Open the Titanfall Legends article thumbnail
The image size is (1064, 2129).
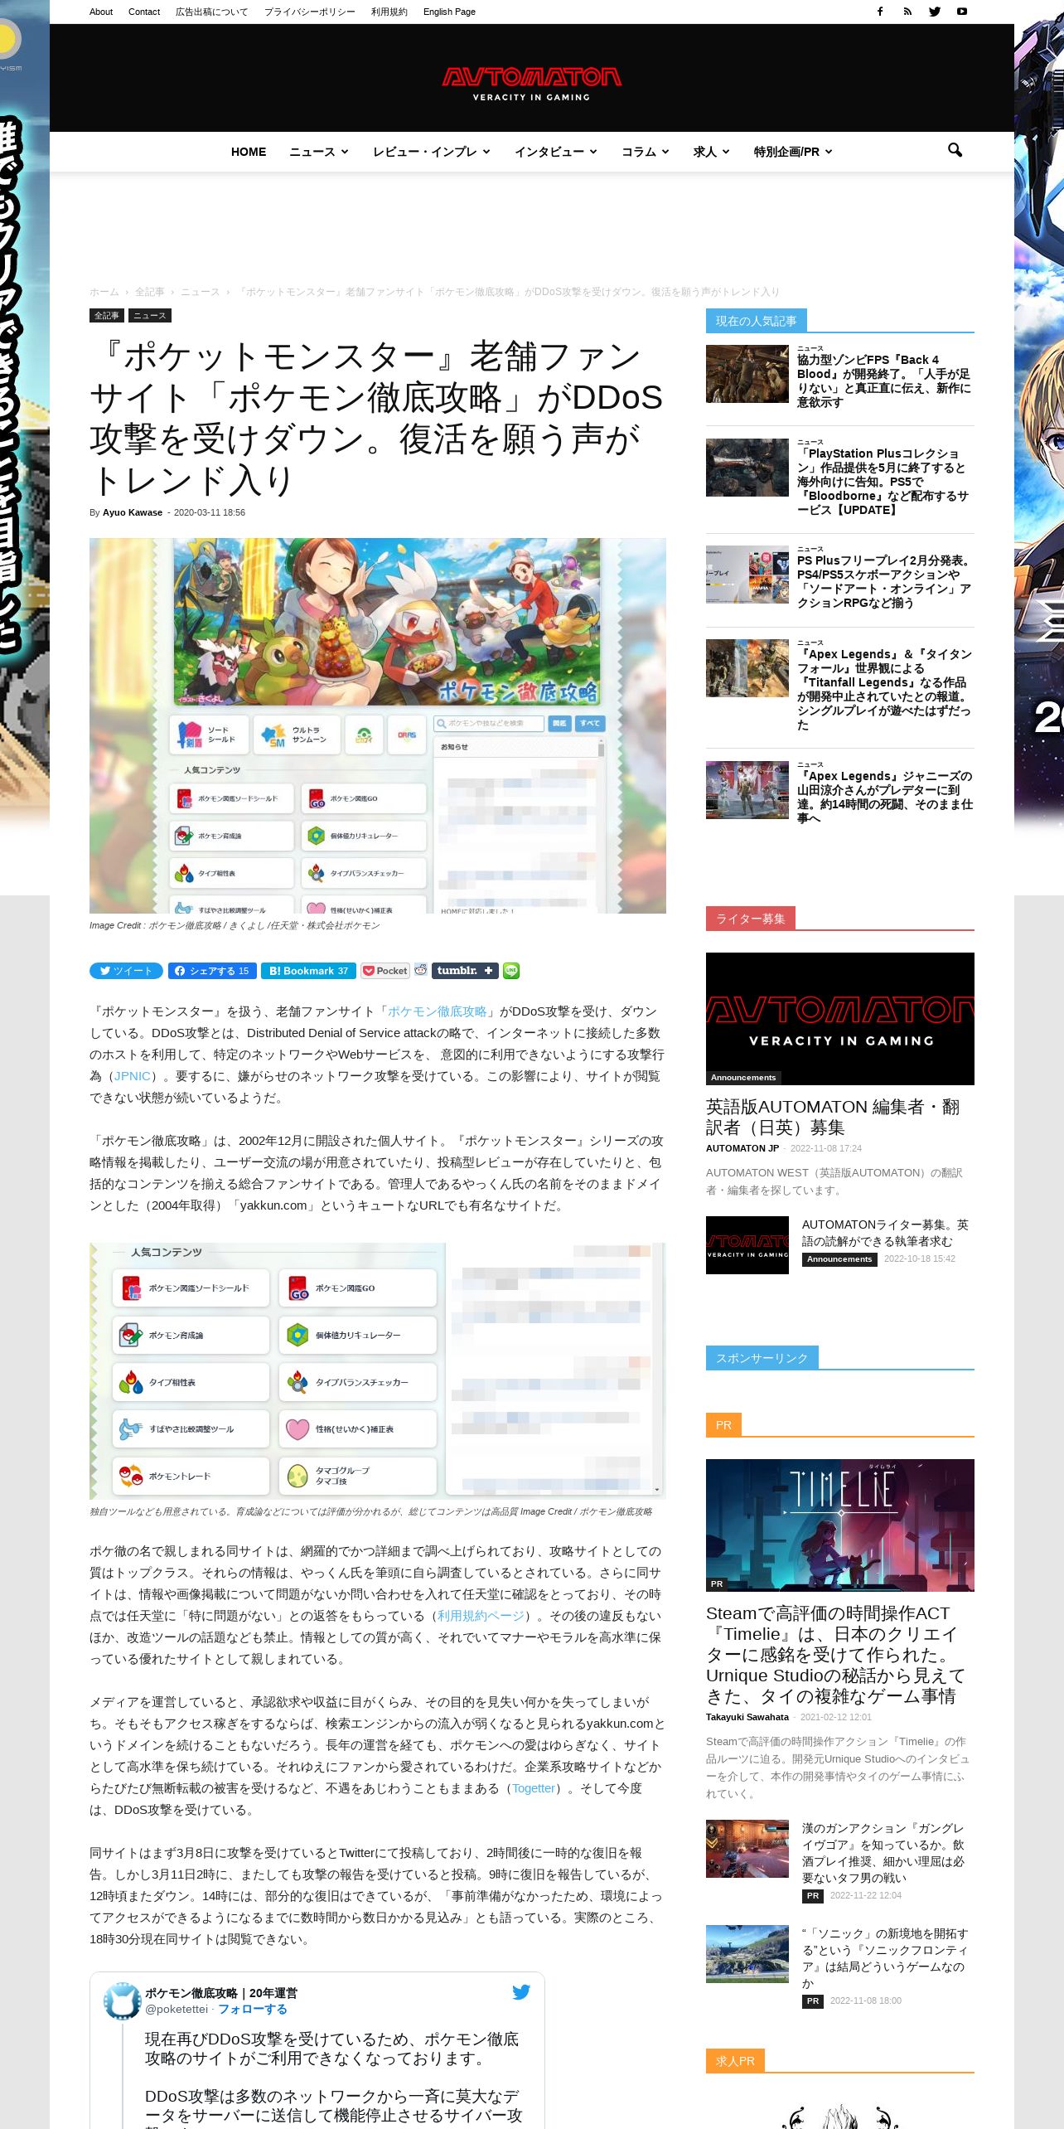coord(747,668)
